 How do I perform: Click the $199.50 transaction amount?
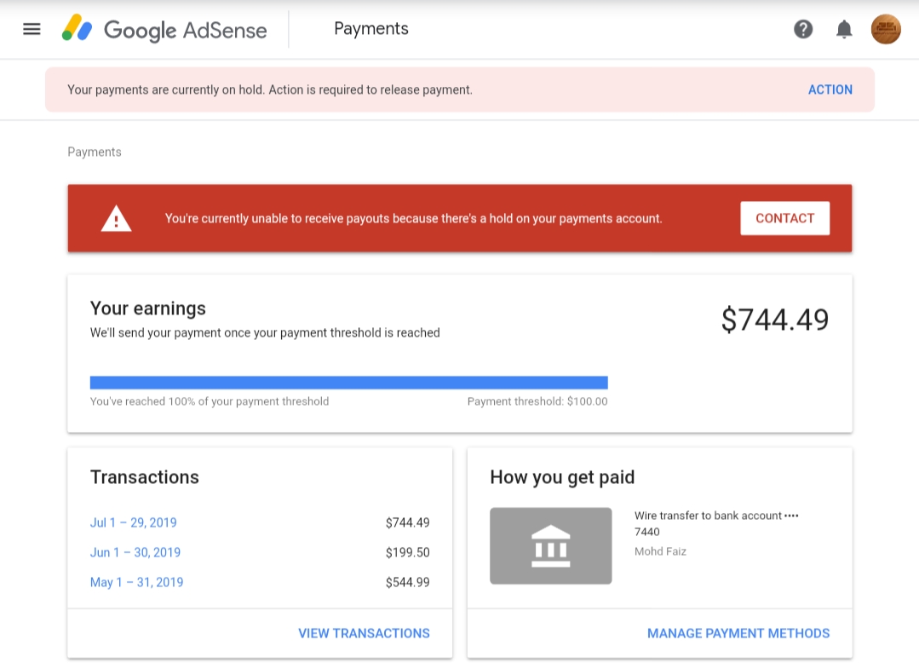tap(407, 552)
